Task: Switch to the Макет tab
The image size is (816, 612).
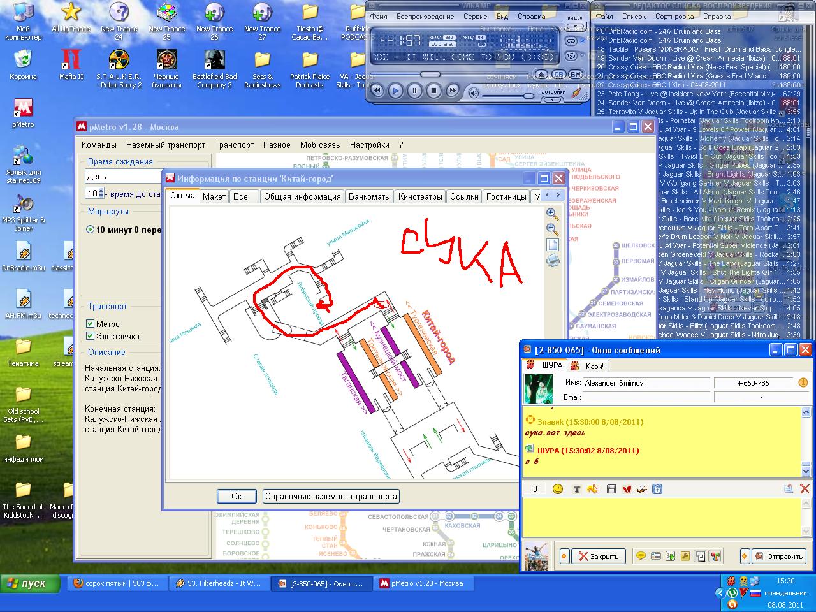Action: [214, 196]
